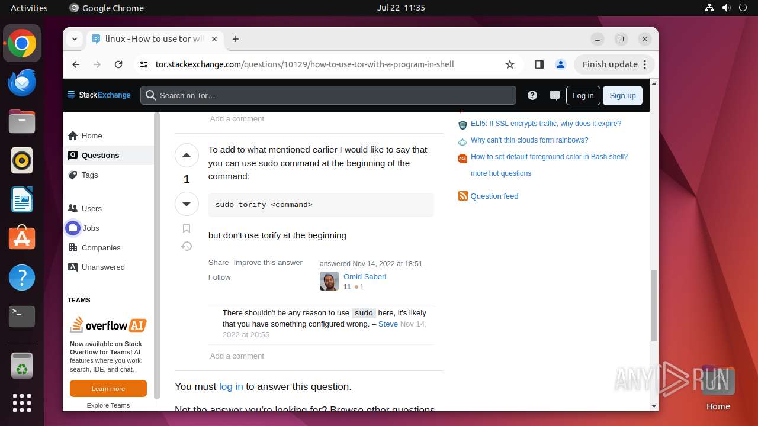Show activity history of the answer
This screenshot has width=758, height=426.
click(187, 246)
